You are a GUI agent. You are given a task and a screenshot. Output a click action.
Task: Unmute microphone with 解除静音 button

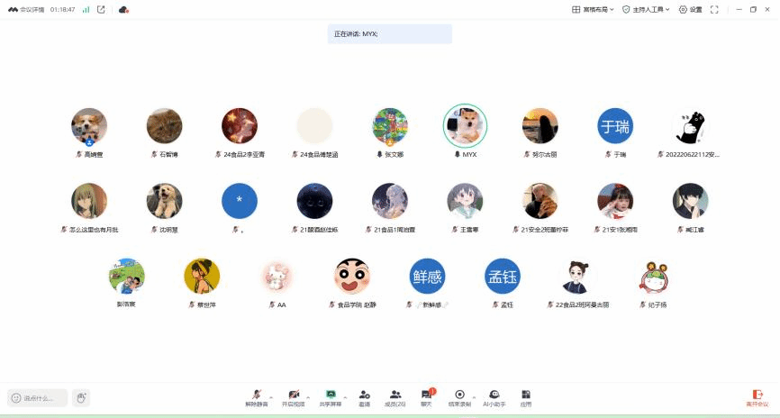[x=257, y=397]
